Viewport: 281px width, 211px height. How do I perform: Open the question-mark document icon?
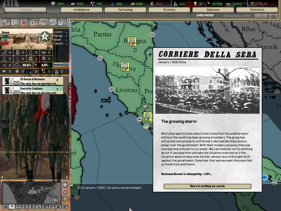(15, 22)
